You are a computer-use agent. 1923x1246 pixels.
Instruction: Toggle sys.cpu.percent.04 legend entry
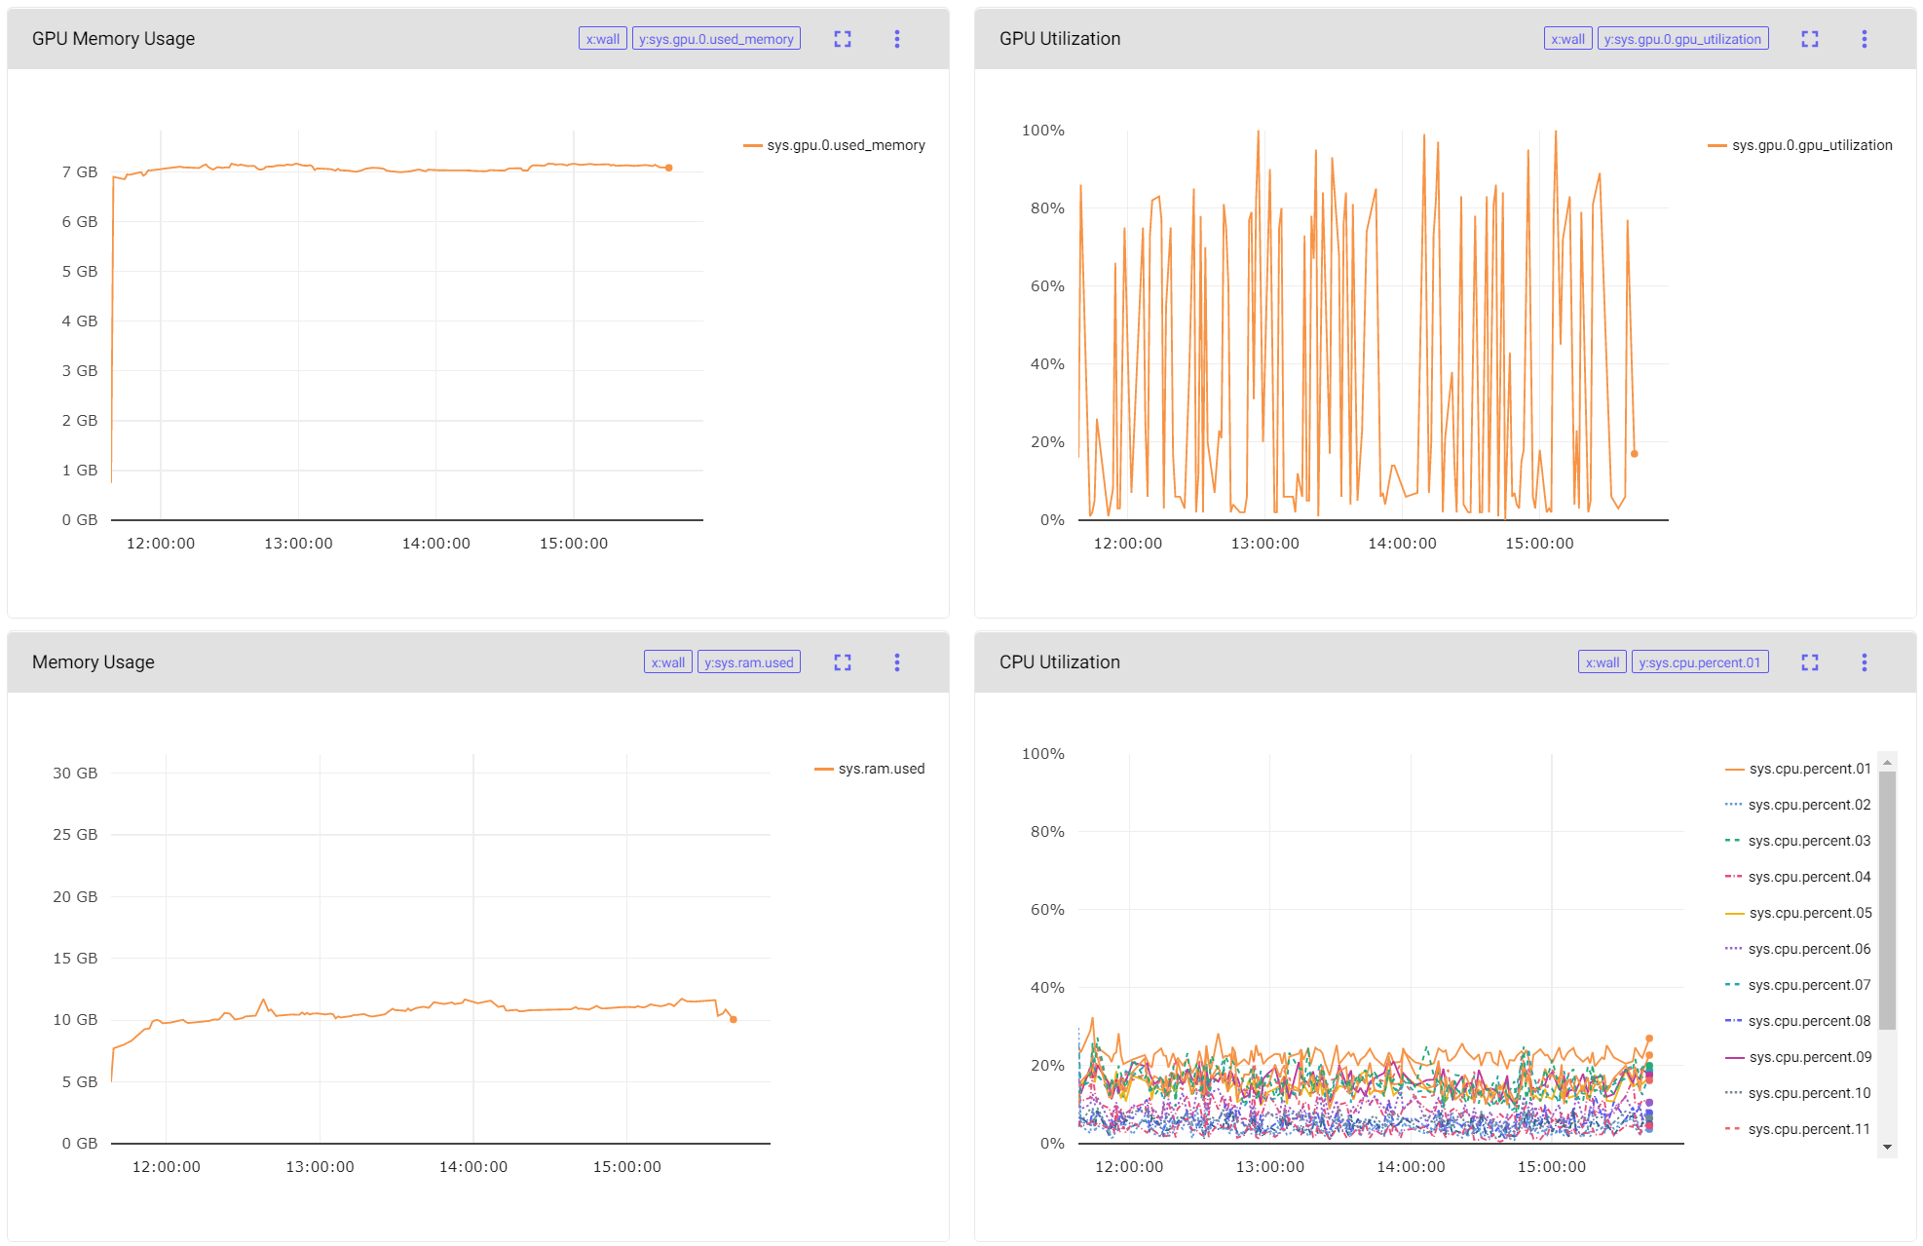[1798, 877]
